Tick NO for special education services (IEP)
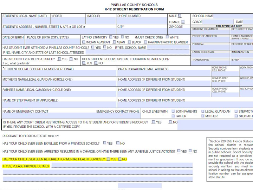 96,63
